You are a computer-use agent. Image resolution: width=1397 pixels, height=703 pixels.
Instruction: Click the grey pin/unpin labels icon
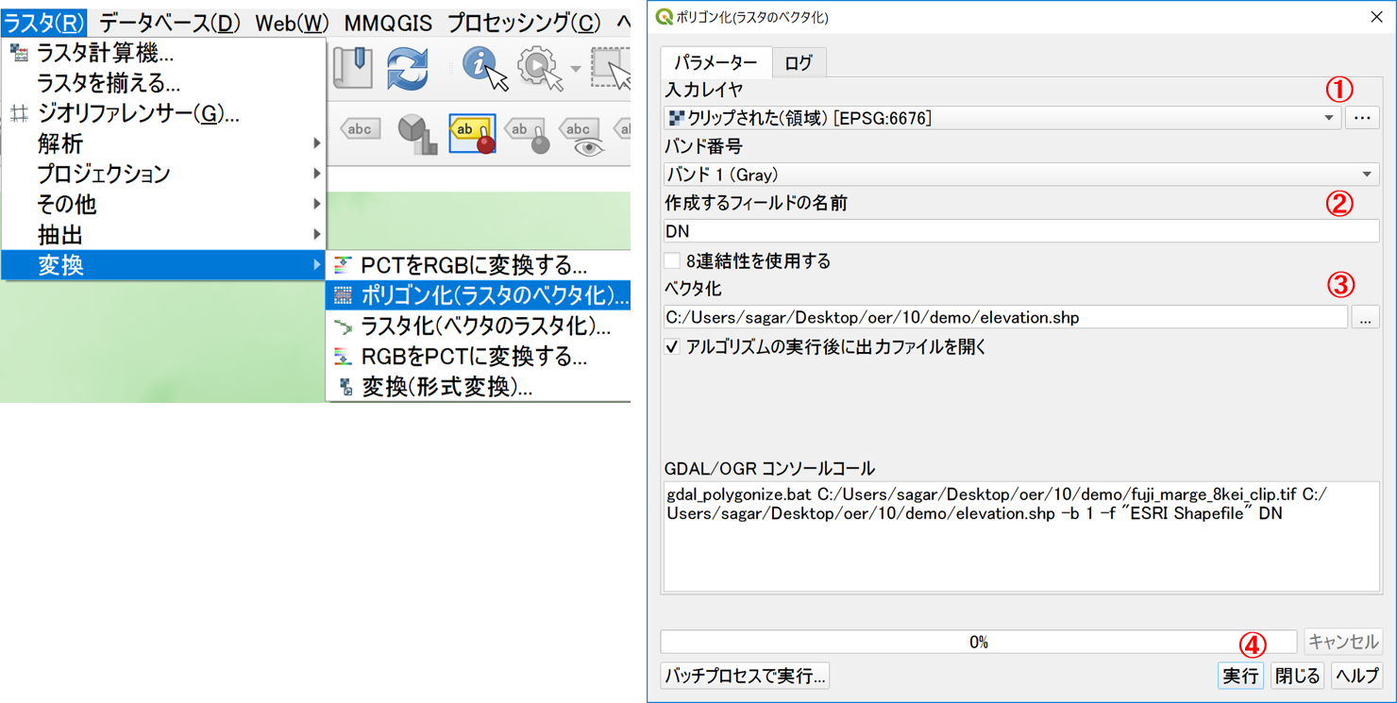pyautogui.click(x=527, y=134)
